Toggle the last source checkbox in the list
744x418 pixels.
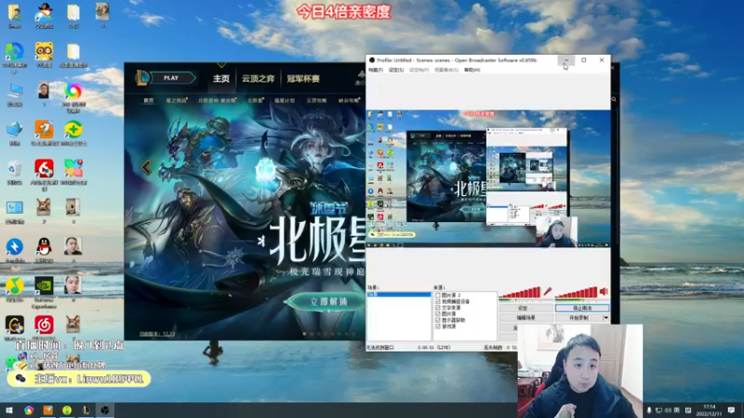(x=437, y=326)
